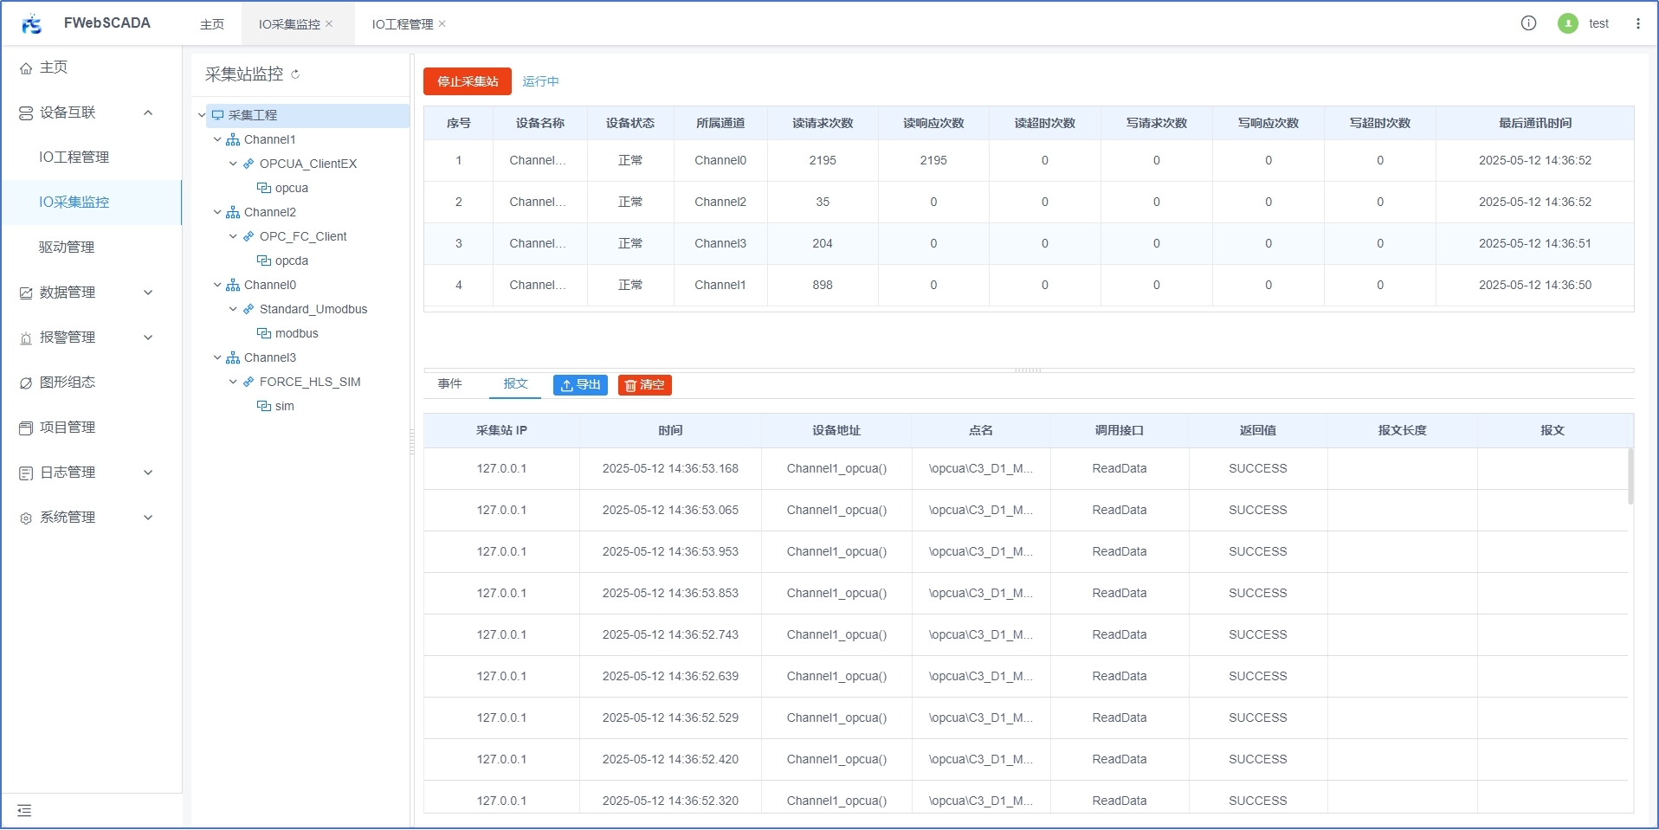Clear messages with the 清空 button
Viewport: 1659px width, 830px height.
point(644,385)
